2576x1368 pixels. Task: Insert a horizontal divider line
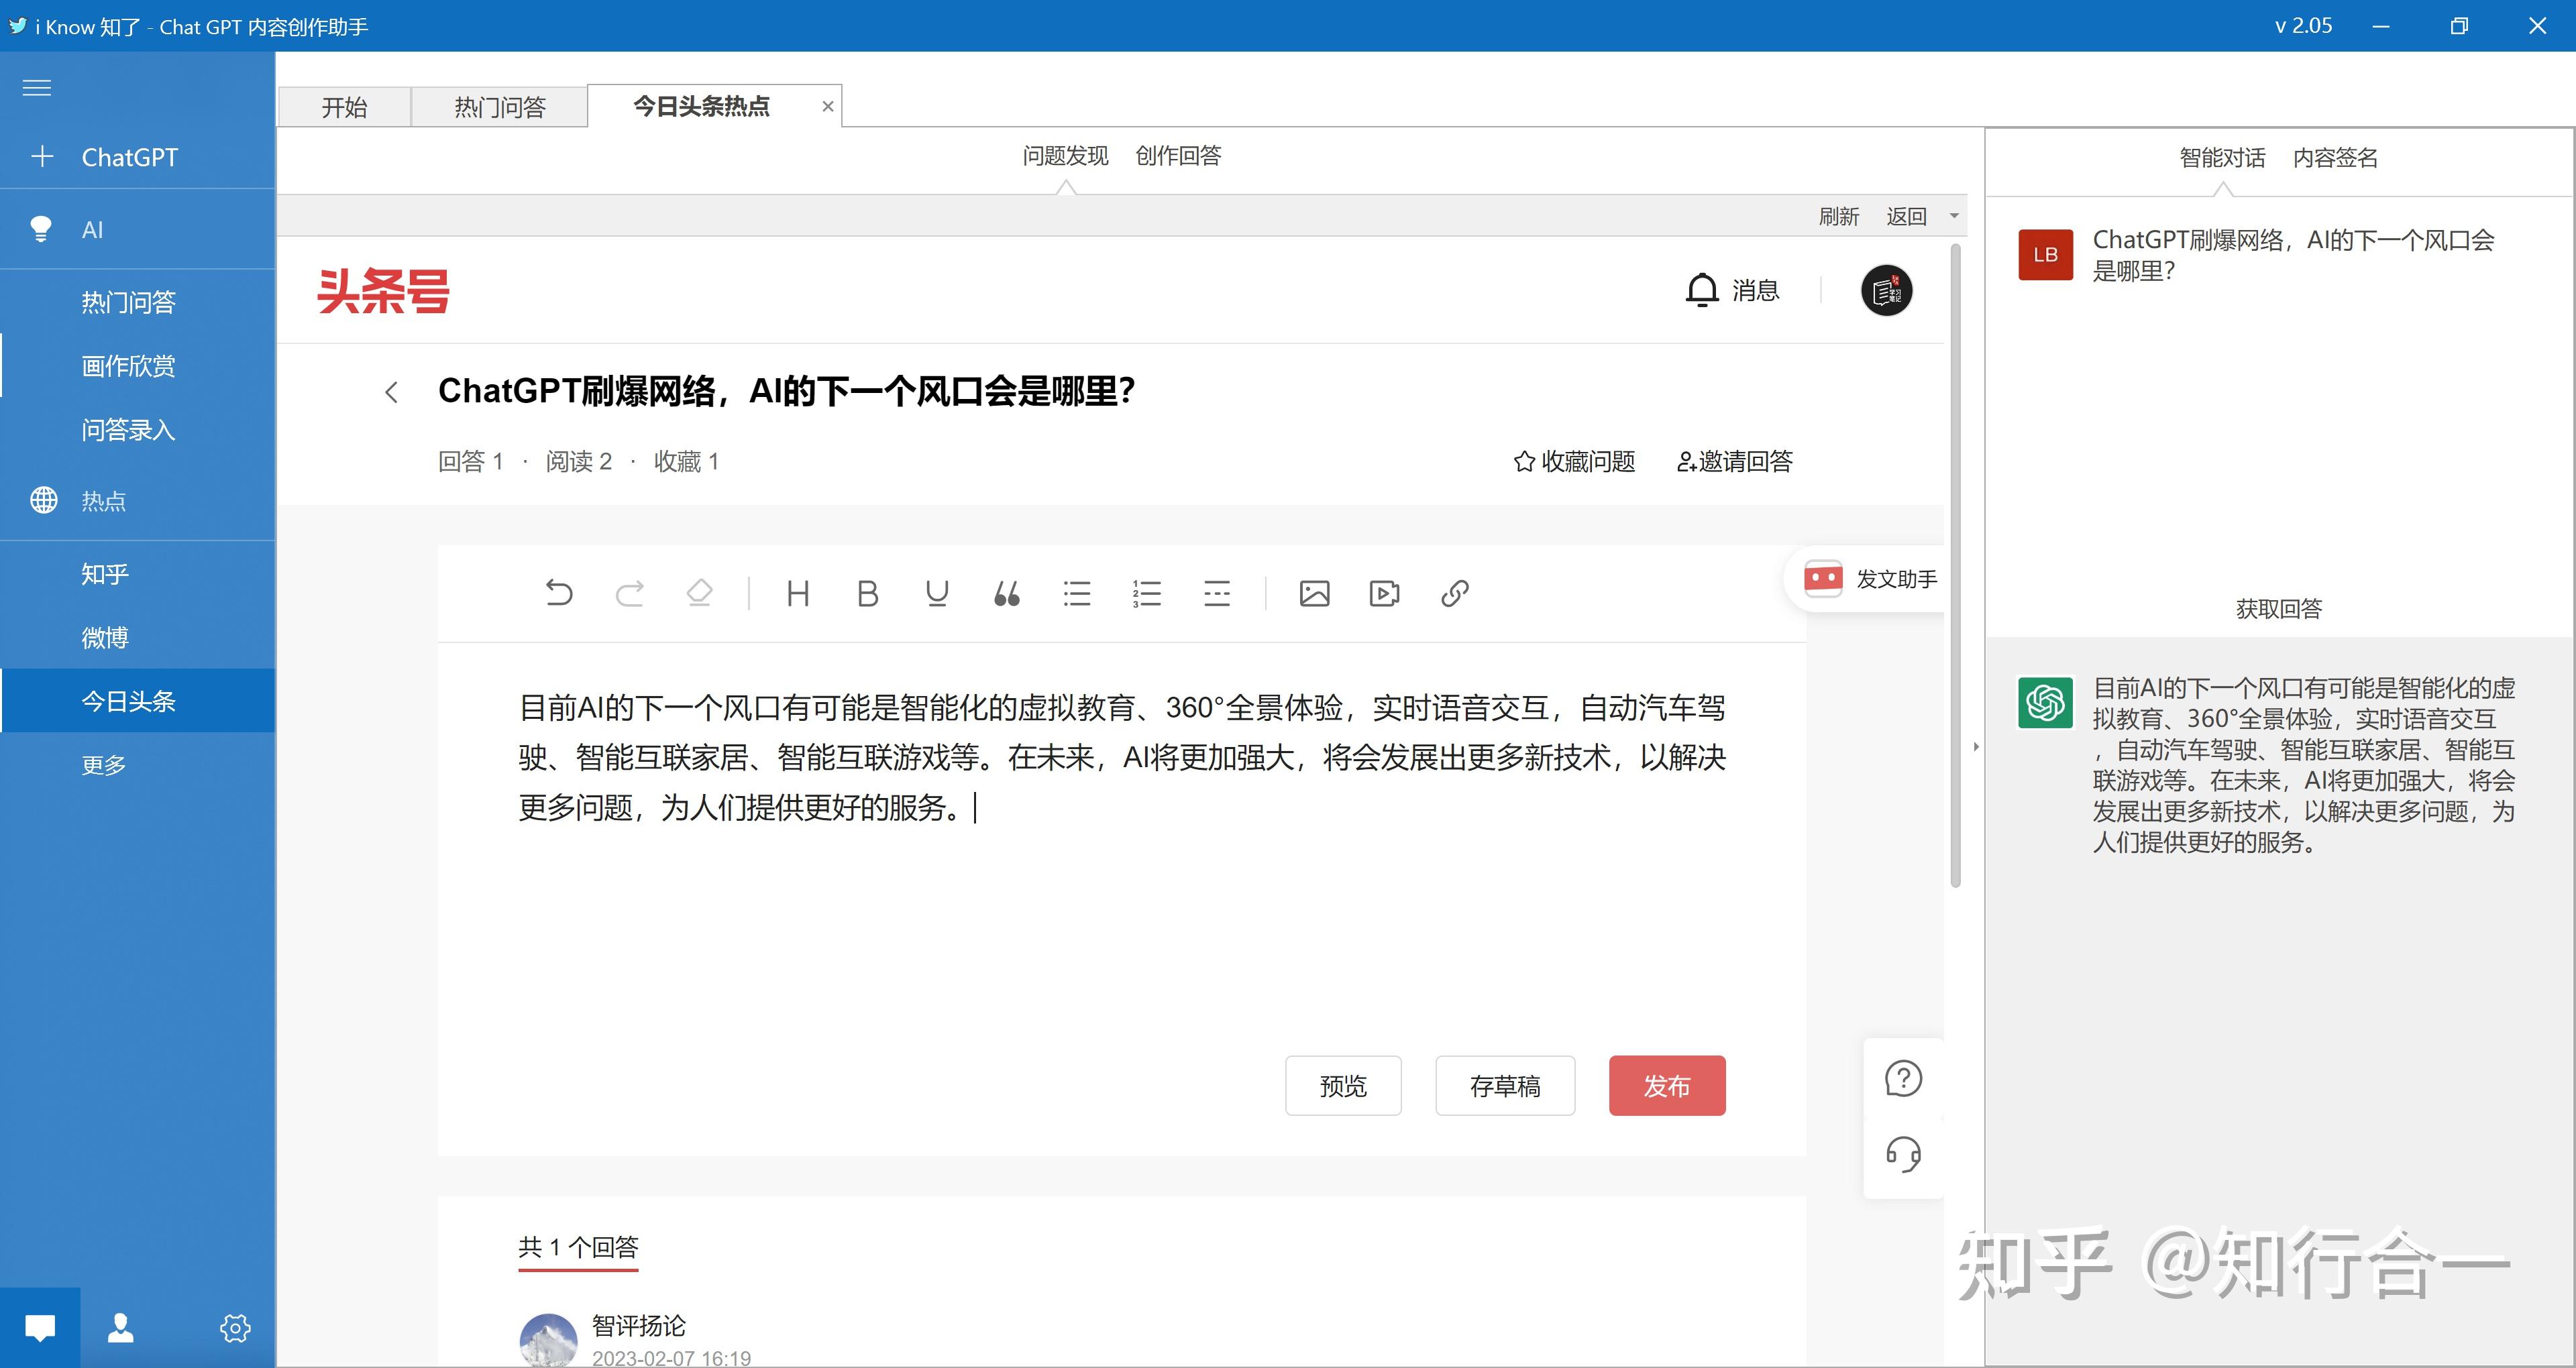1217,593
